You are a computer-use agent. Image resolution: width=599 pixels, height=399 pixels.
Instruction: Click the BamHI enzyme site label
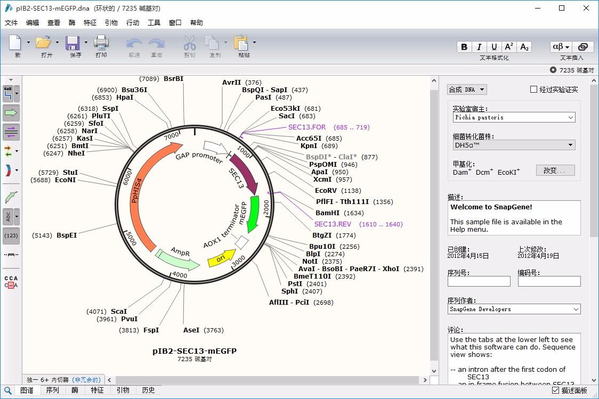[327, 213]
